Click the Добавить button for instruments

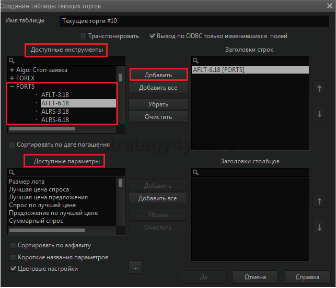[158, 75]
